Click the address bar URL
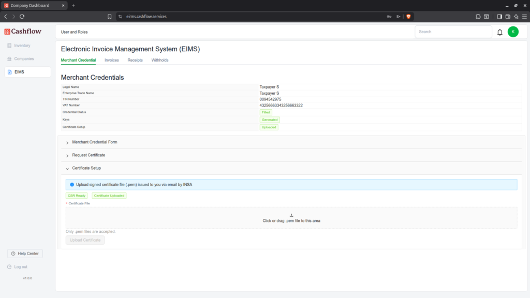The height and width of the screenshot is (298, 530). pos(146,17)
